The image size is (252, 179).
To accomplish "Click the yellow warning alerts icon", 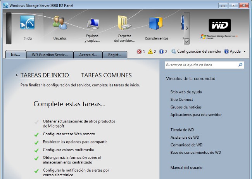I will coord(150,52).
